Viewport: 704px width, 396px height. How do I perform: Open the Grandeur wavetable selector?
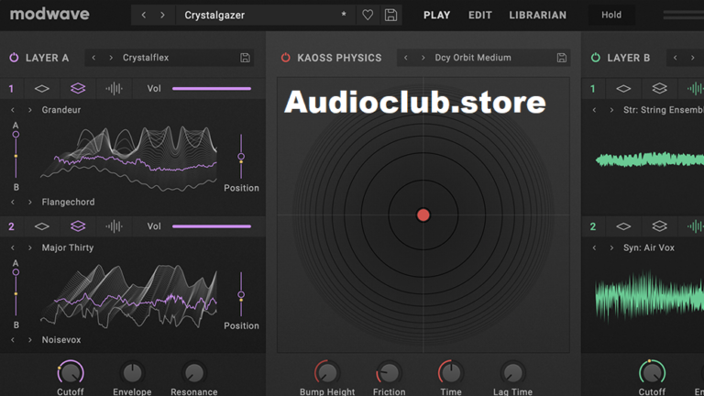pos(61,110)
